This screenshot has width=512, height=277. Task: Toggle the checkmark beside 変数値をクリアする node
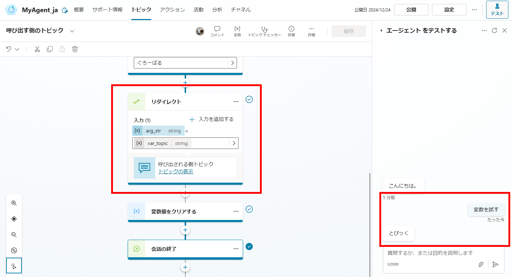coord(249,209)
